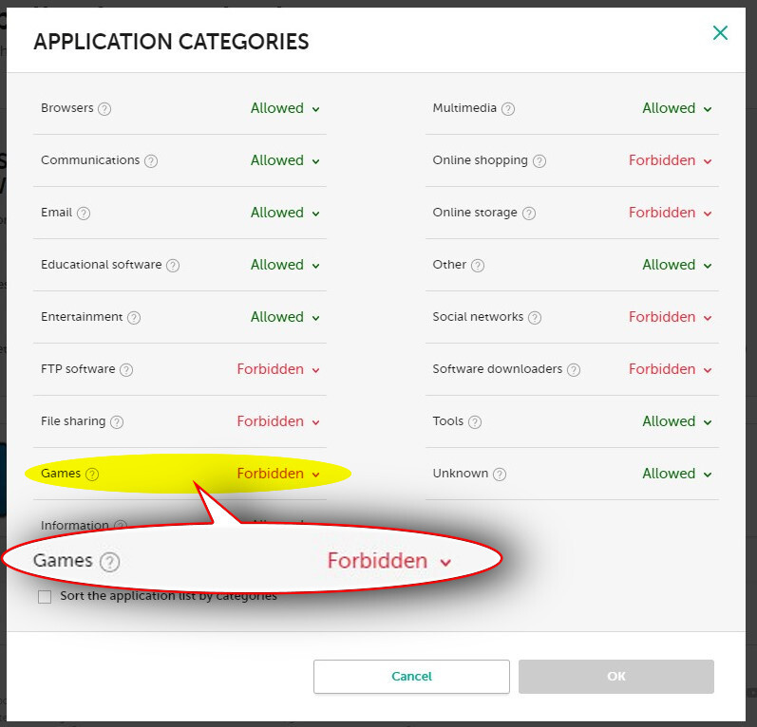757x727 pixels.
Task: Open the Entertainment permission dropdown
Action: tap(285, 317)
